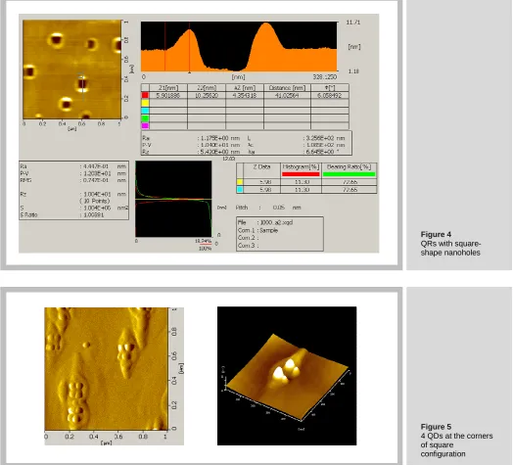Click the 'QRs with square-shape nanoholes' caption

tap(450, 248)
